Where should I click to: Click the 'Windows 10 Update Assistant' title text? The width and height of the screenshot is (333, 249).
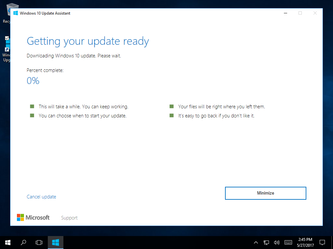(45, 13)
